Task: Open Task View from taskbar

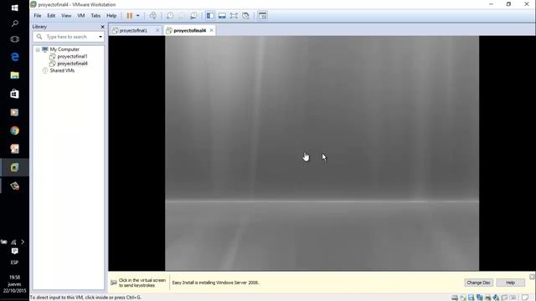Action: pyautogui.click(x=14, y=39)
